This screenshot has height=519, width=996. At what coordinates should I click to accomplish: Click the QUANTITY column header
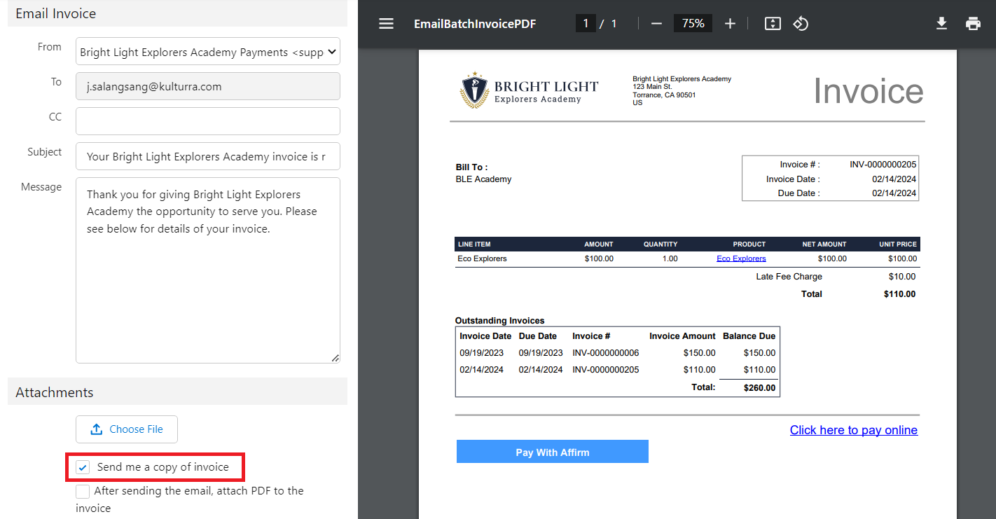point(660,244)
